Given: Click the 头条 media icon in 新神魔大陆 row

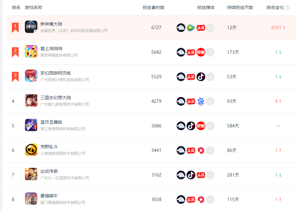Looking at the screenshot, I should pos(201,28).
